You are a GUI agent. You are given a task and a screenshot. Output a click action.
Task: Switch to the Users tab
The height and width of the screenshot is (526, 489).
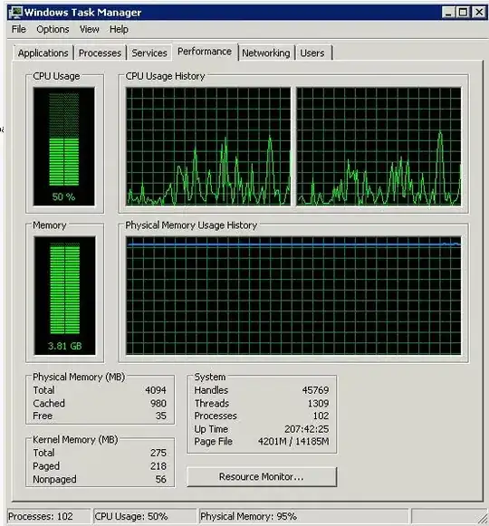pos(312,53)
